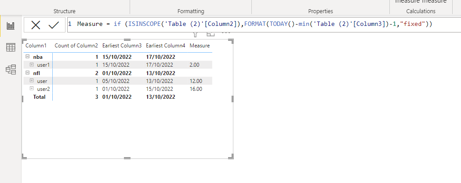Click the Measure value 12.00
Screen dimensions: 461x183
point(196,81)
